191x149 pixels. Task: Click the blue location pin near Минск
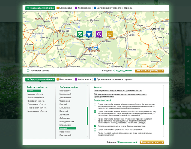(96, 48)
